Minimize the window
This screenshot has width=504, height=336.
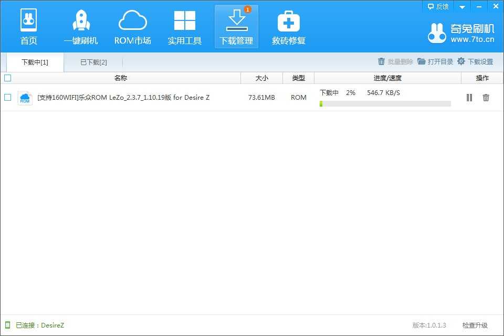[479, 7]
